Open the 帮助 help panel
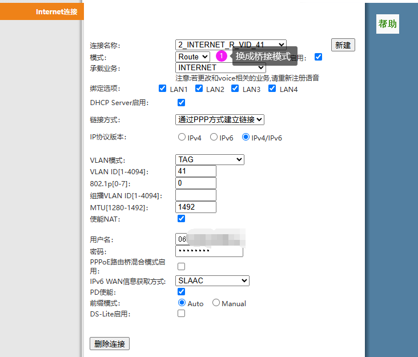This screenshot has height=357, width=418. pos(387,24)
